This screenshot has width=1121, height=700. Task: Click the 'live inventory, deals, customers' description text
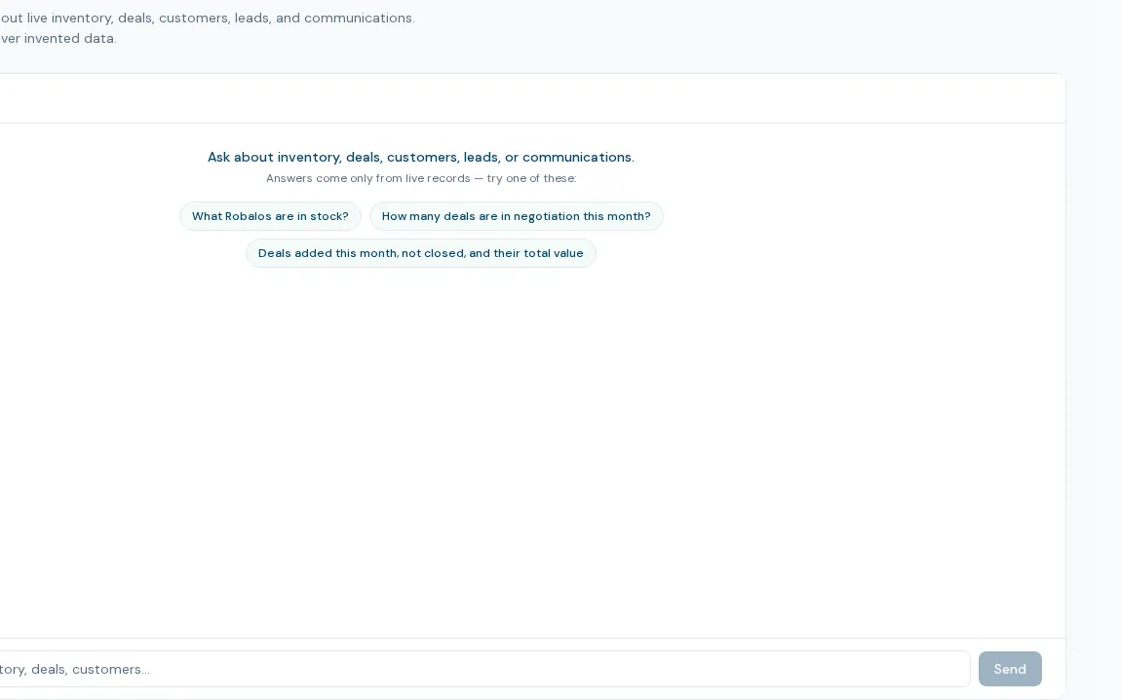pos(208,18)
